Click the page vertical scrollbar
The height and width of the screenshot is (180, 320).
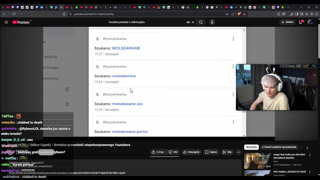tap(319, 41)
